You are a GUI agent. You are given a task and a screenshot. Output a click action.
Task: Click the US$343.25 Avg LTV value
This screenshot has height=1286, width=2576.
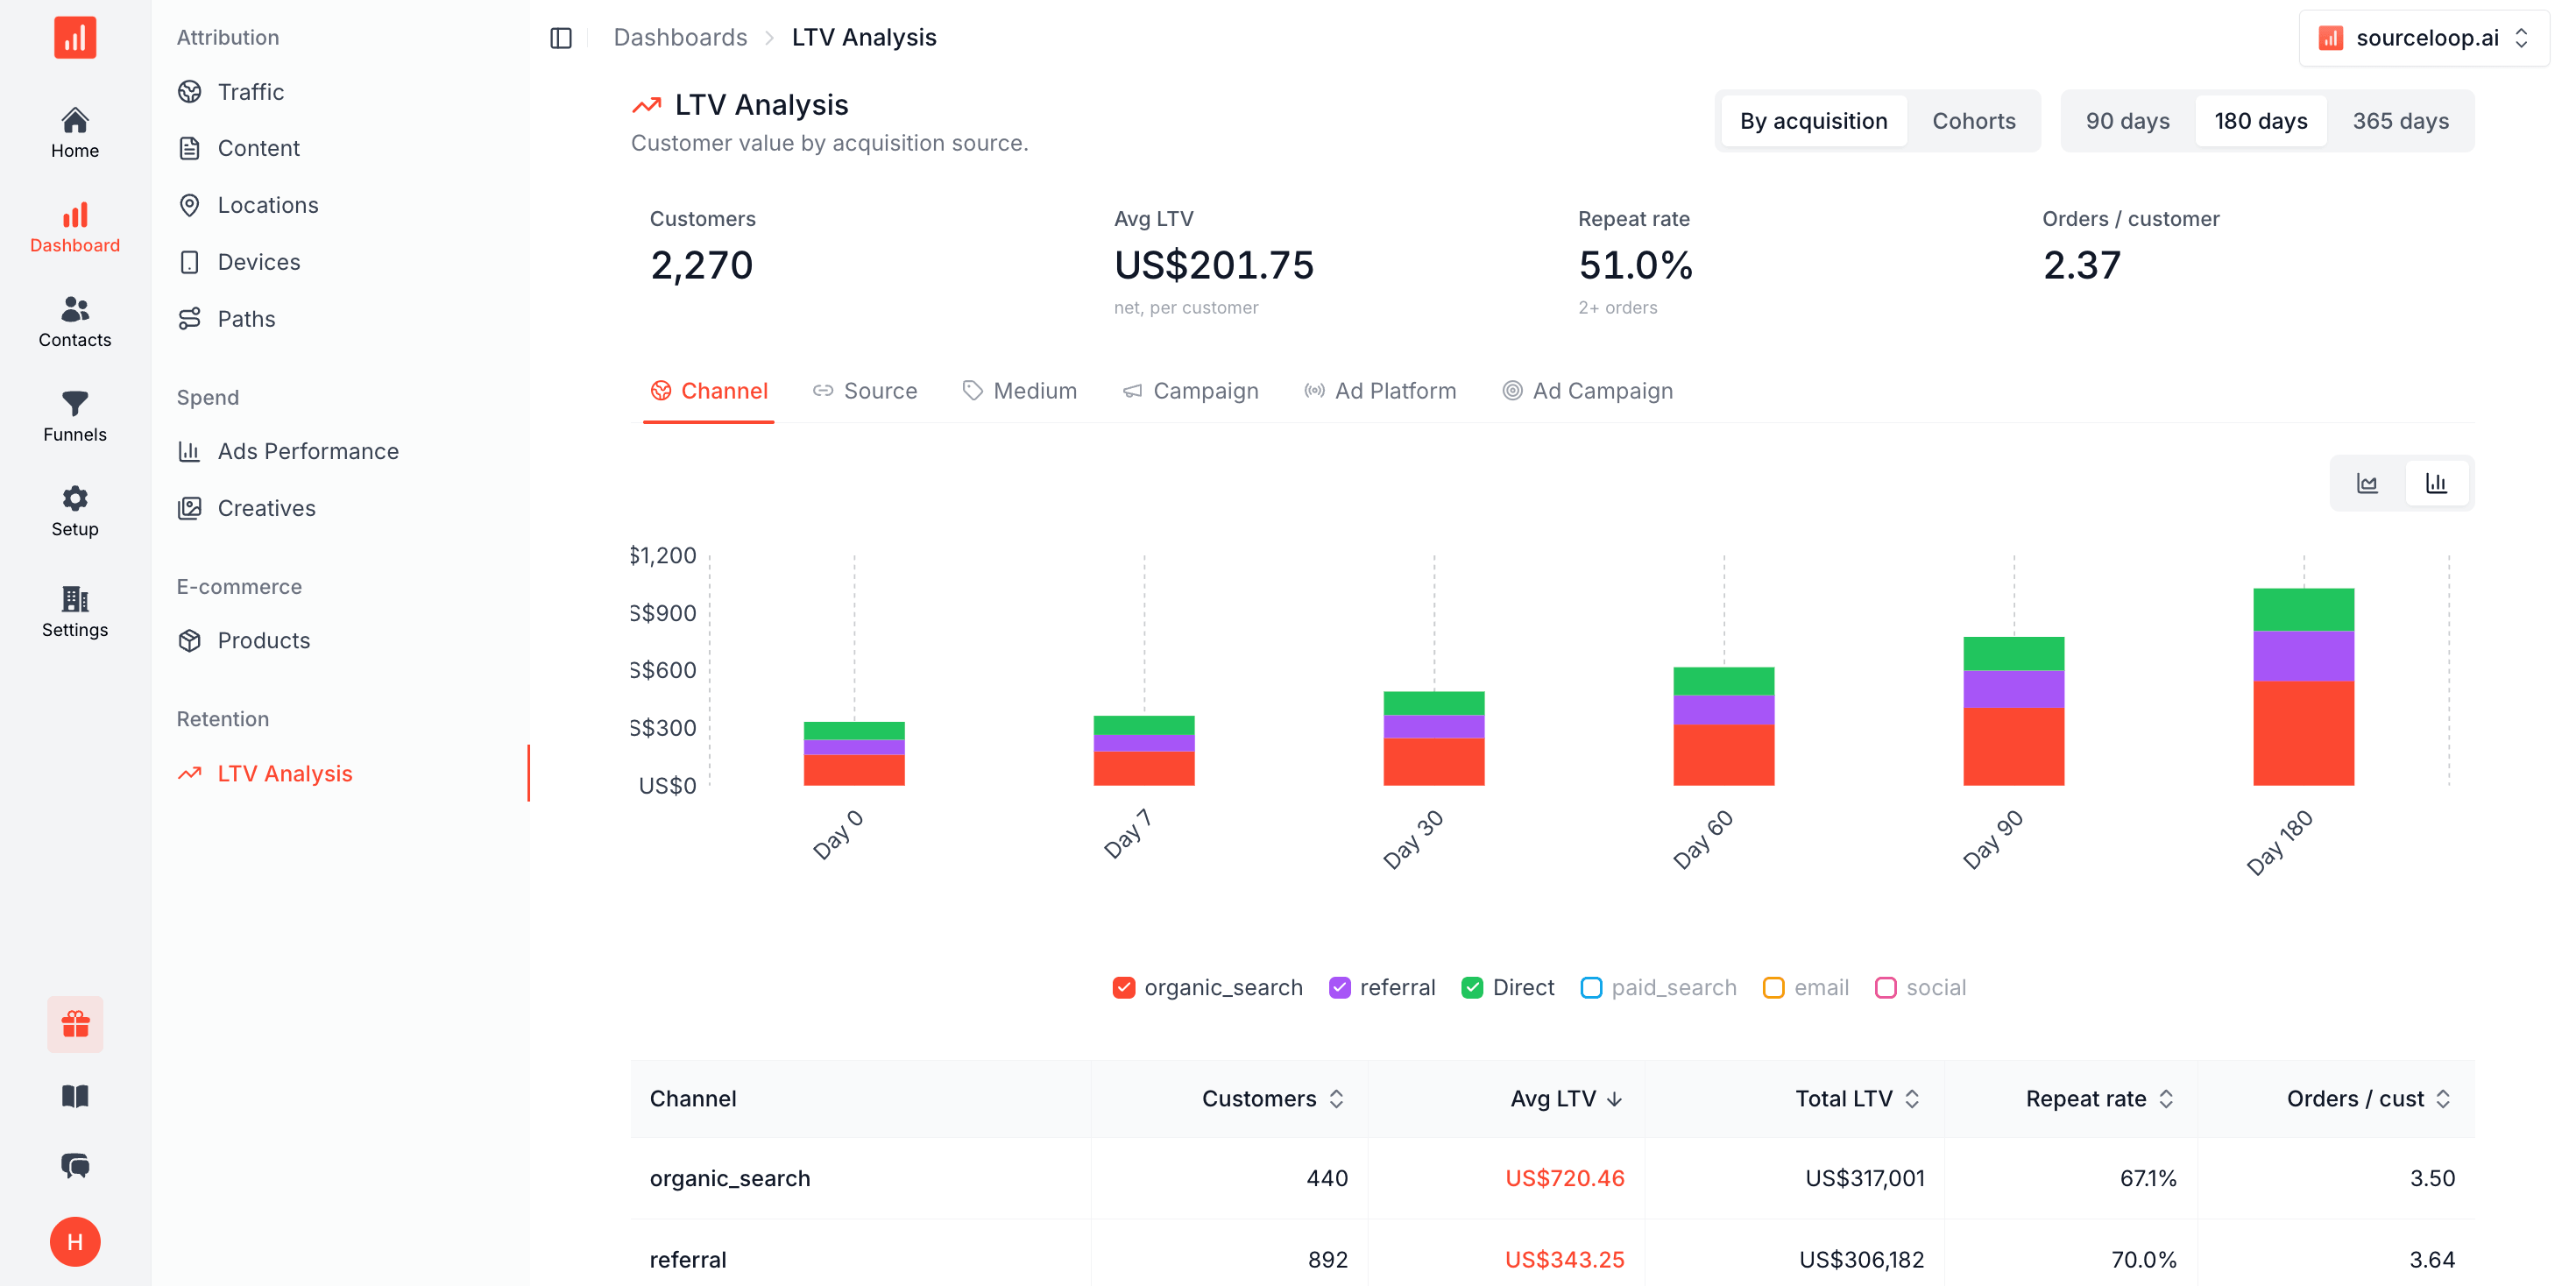tap(1565, 1260)
